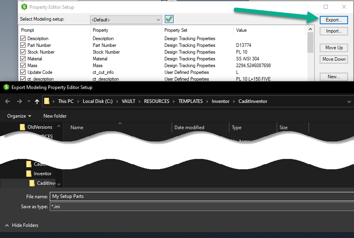Click the back arrow in the export dialog
Viewport: 354px width, 238px height.
[8, 101]
